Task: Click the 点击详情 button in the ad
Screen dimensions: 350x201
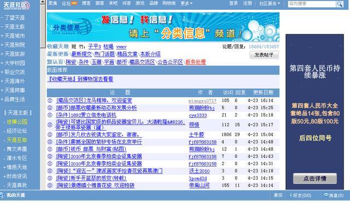Action: pos(315,179)
